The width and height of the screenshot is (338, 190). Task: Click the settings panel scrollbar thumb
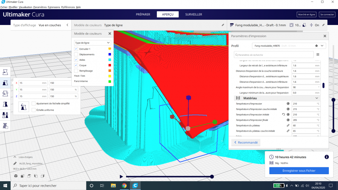pyautogui.click(x=323, y=85)
